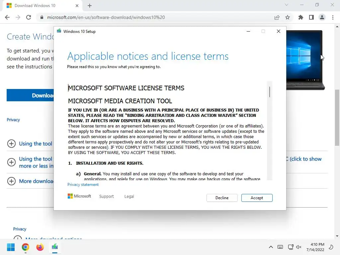The image size is (340, 255).
Task: Click the Windows 10 Setup title icon
Action: (x=59, y=31)
